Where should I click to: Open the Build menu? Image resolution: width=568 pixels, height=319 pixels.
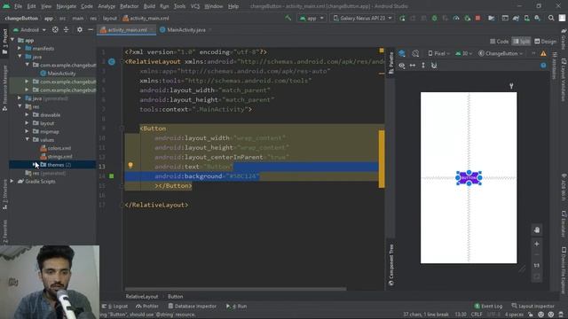point(149,6)
